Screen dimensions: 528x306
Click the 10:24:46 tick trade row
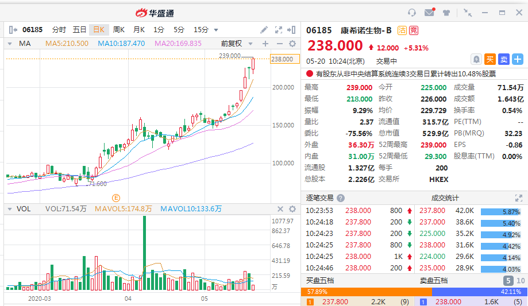coord(359,268)
